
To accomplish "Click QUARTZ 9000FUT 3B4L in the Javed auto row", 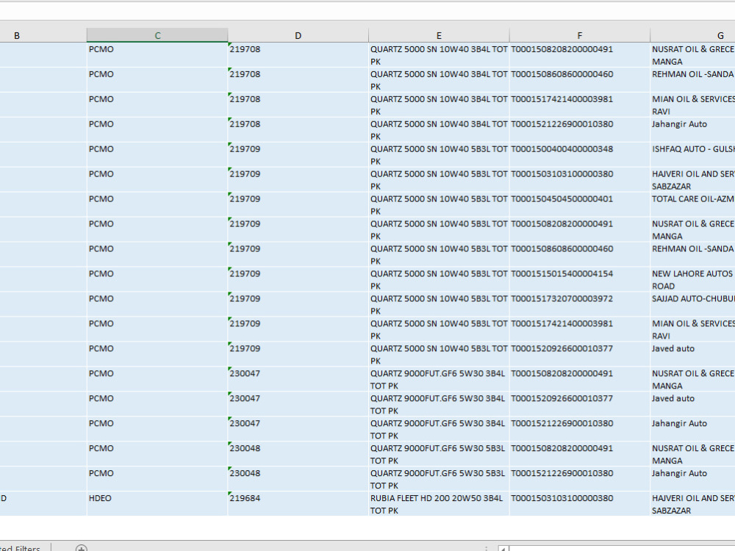I will point(439,404).
